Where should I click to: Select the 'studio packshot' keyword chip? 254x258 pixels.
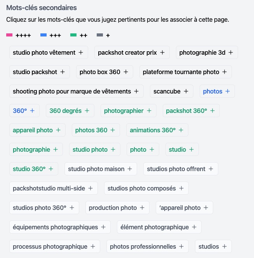39,72
